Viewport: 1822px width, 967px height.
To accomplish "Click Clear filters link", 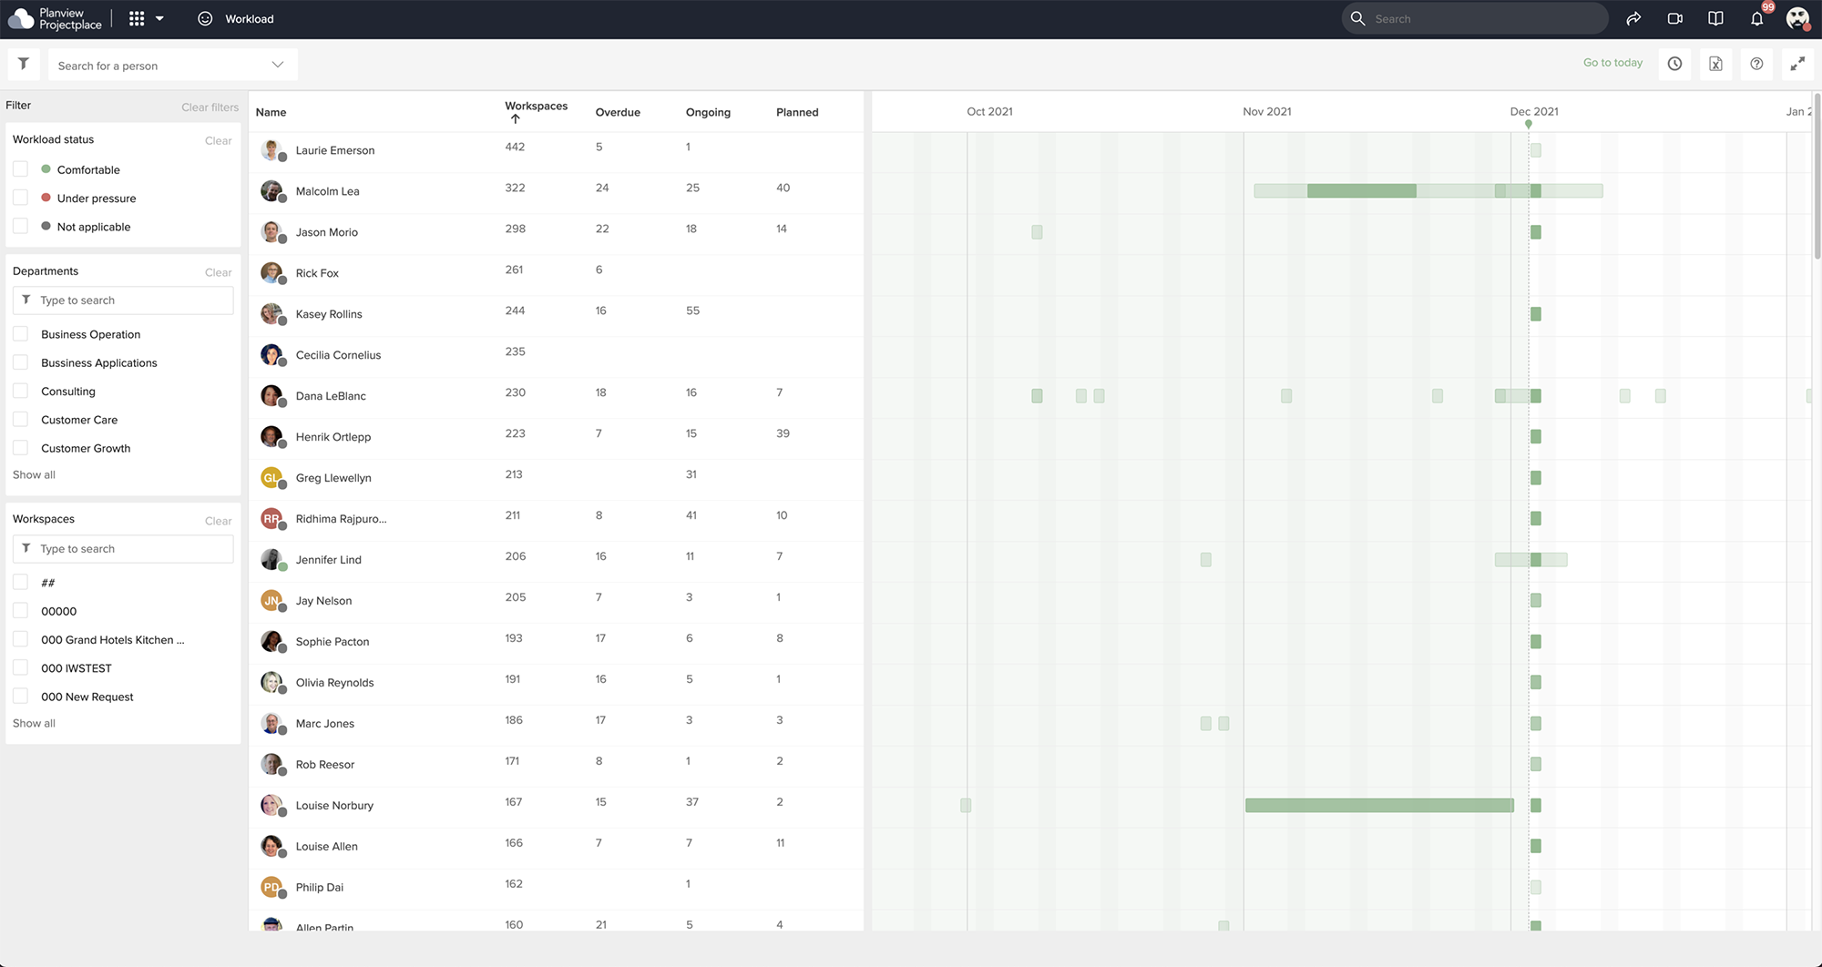I will (x=210, y=107).
